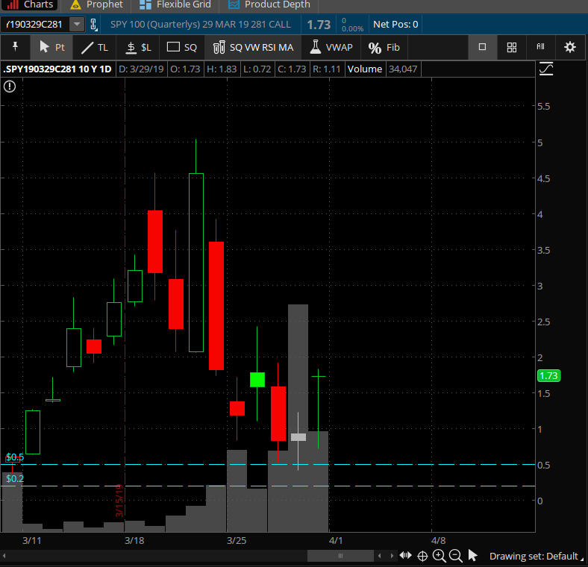Select the Trendline (TL) tool
The image size is (588, 567).
pyautogui.click(x=94, y=47)
